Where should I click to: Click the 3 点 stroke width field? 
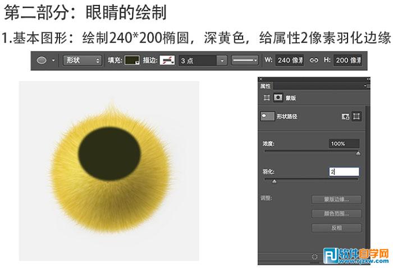[198, 61]
